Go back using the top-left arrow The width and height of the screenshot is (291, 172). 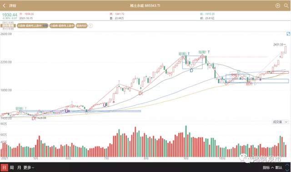coord(4,5)
